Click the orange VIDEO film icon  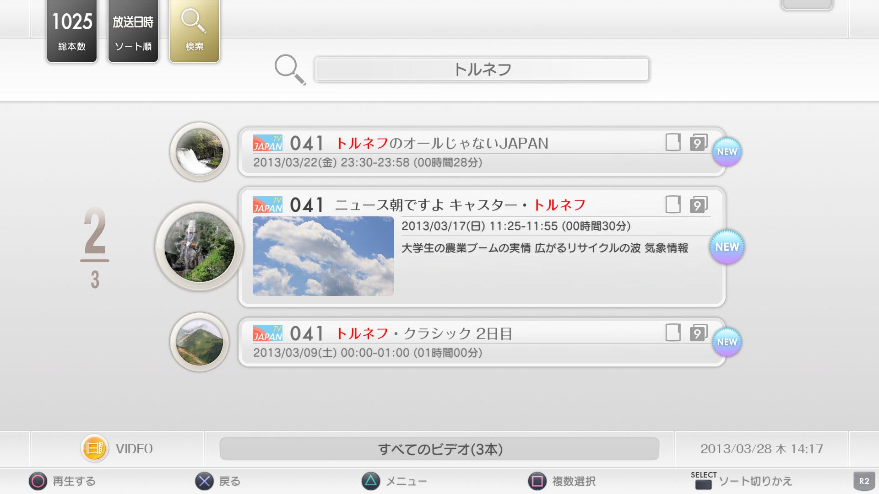pyautogui.click(x=94, y=448)
